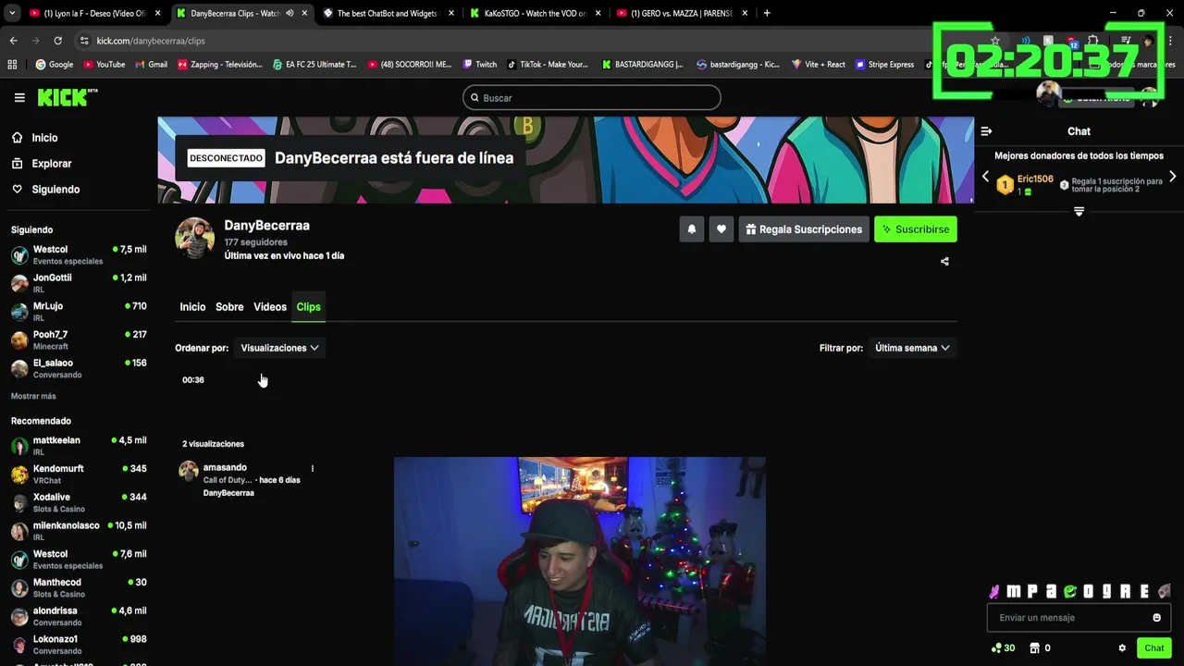Open MrLujo channel in sidebar
Screen dimensions: 1184x666
coord(79,312)
